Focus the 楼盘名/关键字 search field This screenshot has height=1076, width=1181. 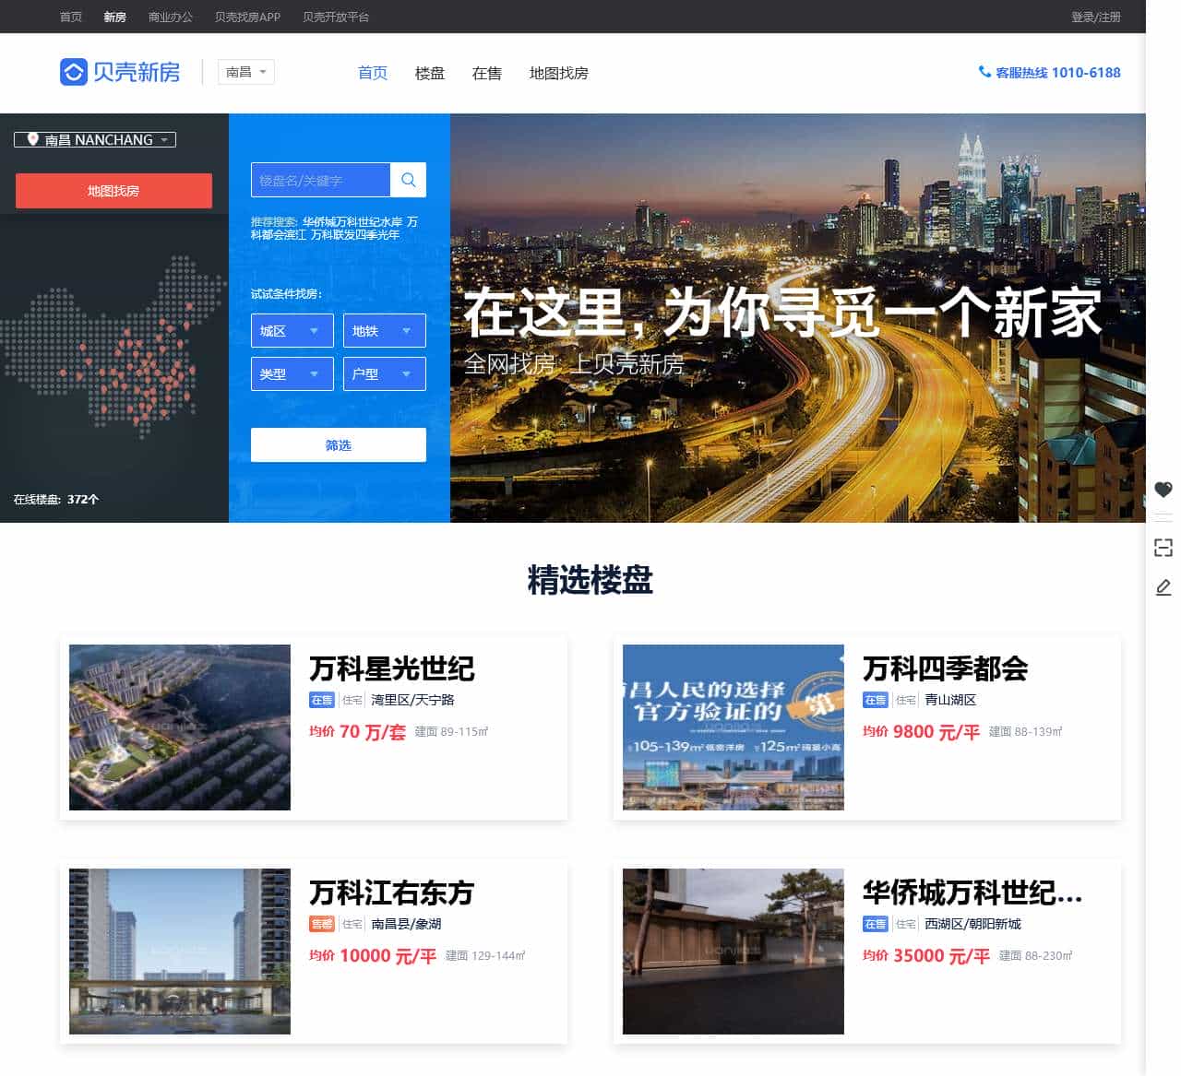pyautogui.click(x=320, y=180)
